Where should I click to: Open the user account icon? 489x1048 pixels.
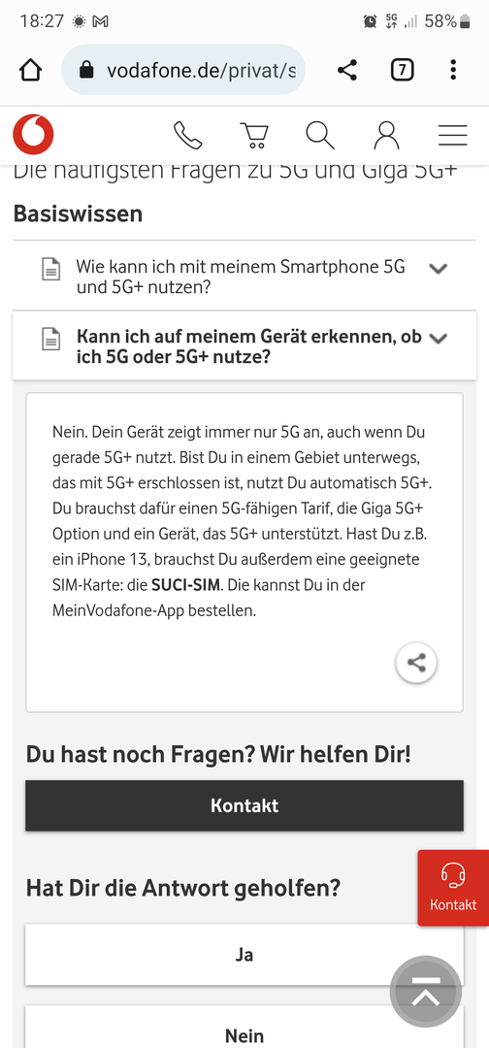tap(386, 135)
